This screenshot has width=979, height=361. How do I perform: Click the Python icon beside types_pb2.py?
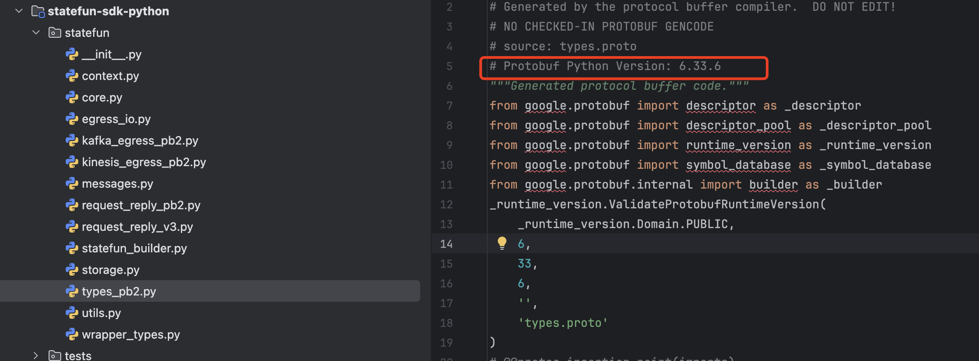point(72,291)
